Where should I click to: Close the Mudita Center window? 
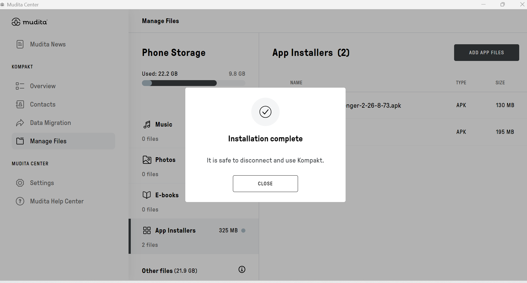coord(522,4)
